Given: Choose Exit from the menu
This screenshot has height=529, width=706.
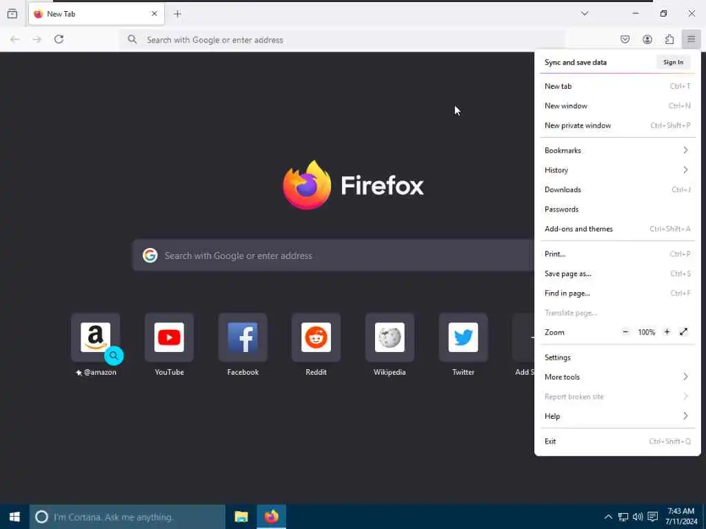Looking at the screenshot, I should click(x=617, y=442).
